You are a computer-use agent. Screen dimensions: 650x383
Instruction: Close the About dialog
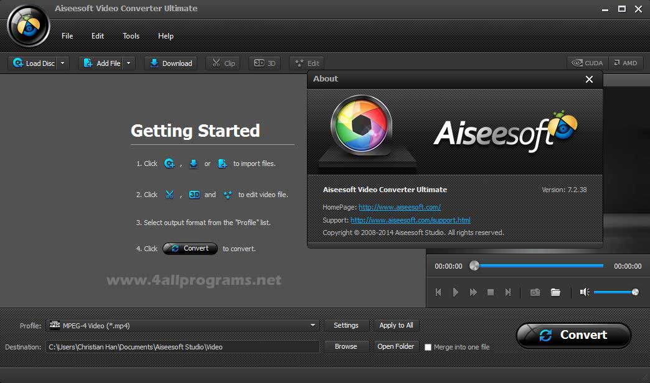tap(589, 79)
